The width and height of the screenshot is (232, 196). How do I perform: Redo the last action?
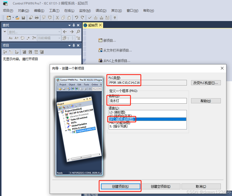82,18
